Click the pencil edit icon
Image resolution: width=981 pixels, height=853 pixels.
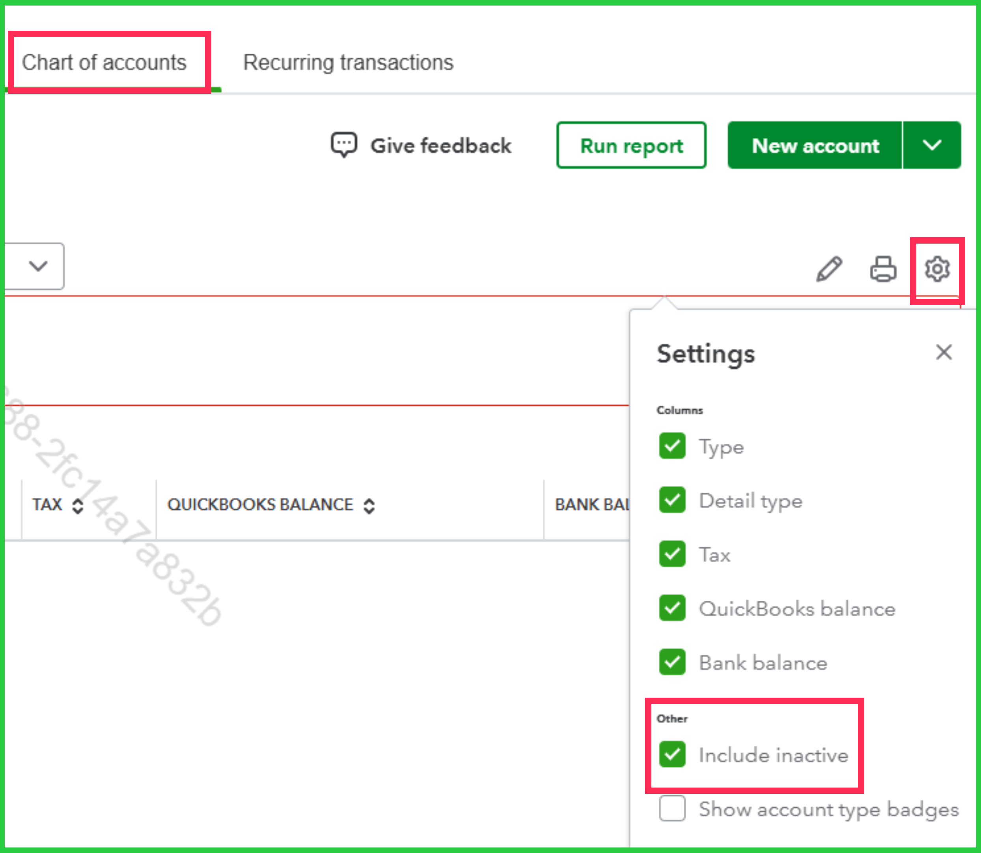(829, 269)
